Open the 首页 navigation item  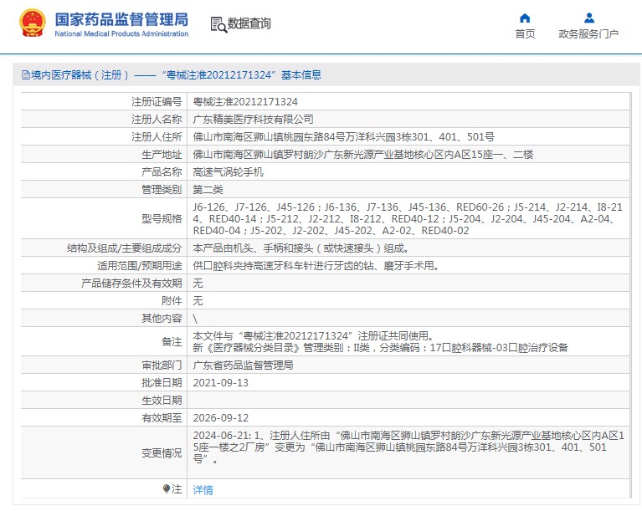pyautogui.click(x=525, y=33)
